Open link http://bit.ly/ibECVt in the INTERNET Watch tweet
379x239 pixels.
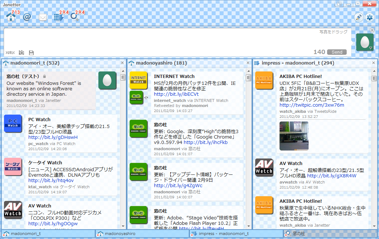pyautogui.click(x=176, y=94)
